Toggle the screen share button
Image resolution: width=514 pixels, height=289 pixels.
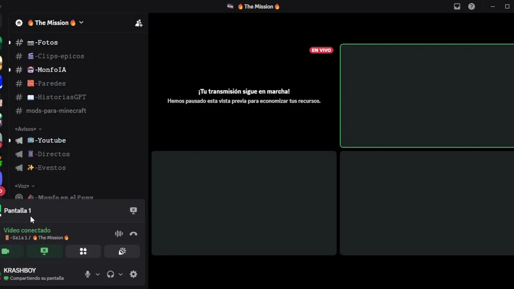[x=44, y=251]
